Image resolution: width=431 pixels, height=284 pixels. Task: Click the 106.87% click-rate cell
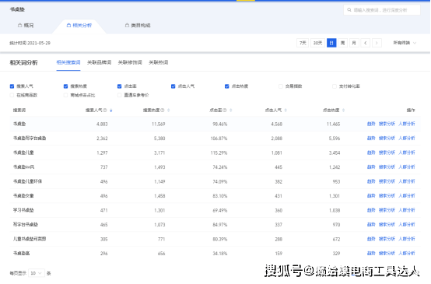[219, 138]
